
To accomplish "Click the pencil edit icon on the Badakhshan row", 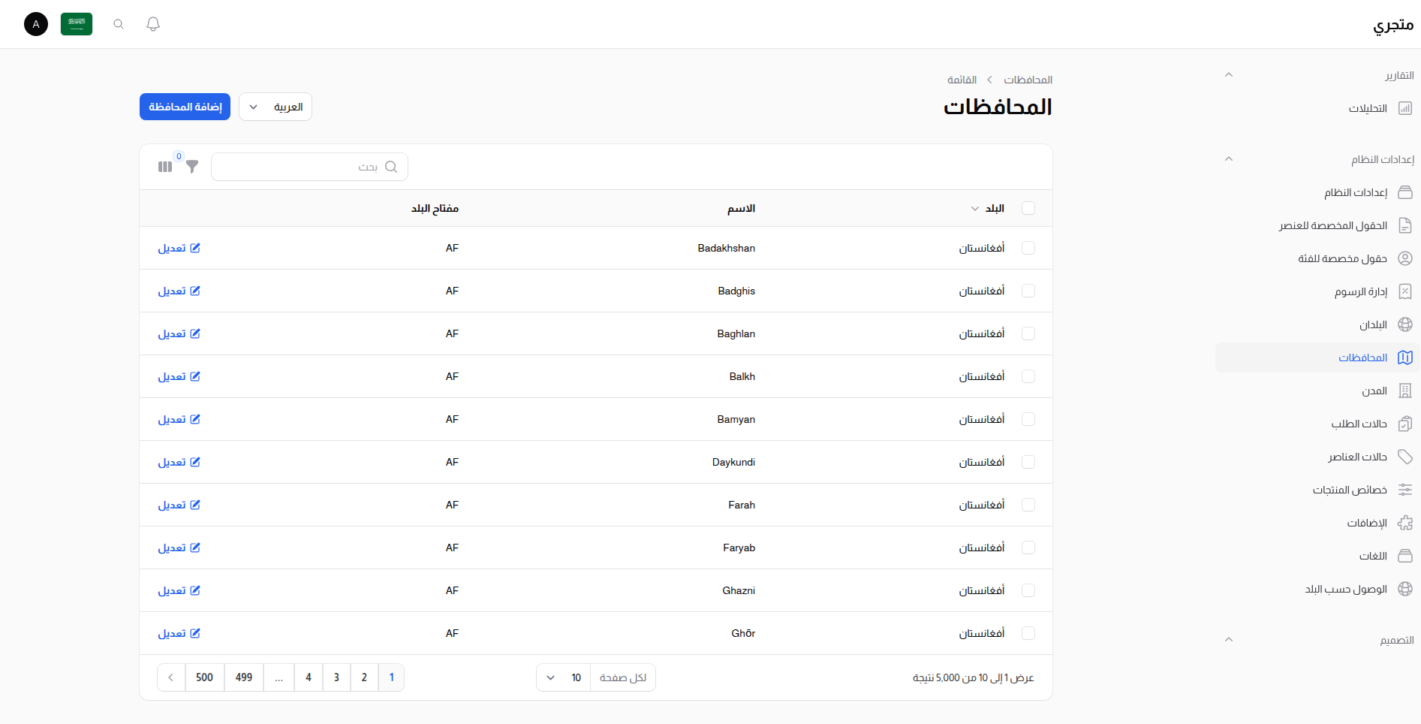I will 196,246.
